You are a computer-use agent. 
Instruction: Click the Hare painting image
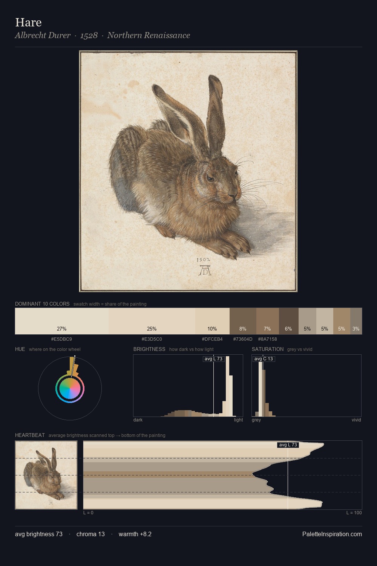pyautogui.click(x=188, y=171)
